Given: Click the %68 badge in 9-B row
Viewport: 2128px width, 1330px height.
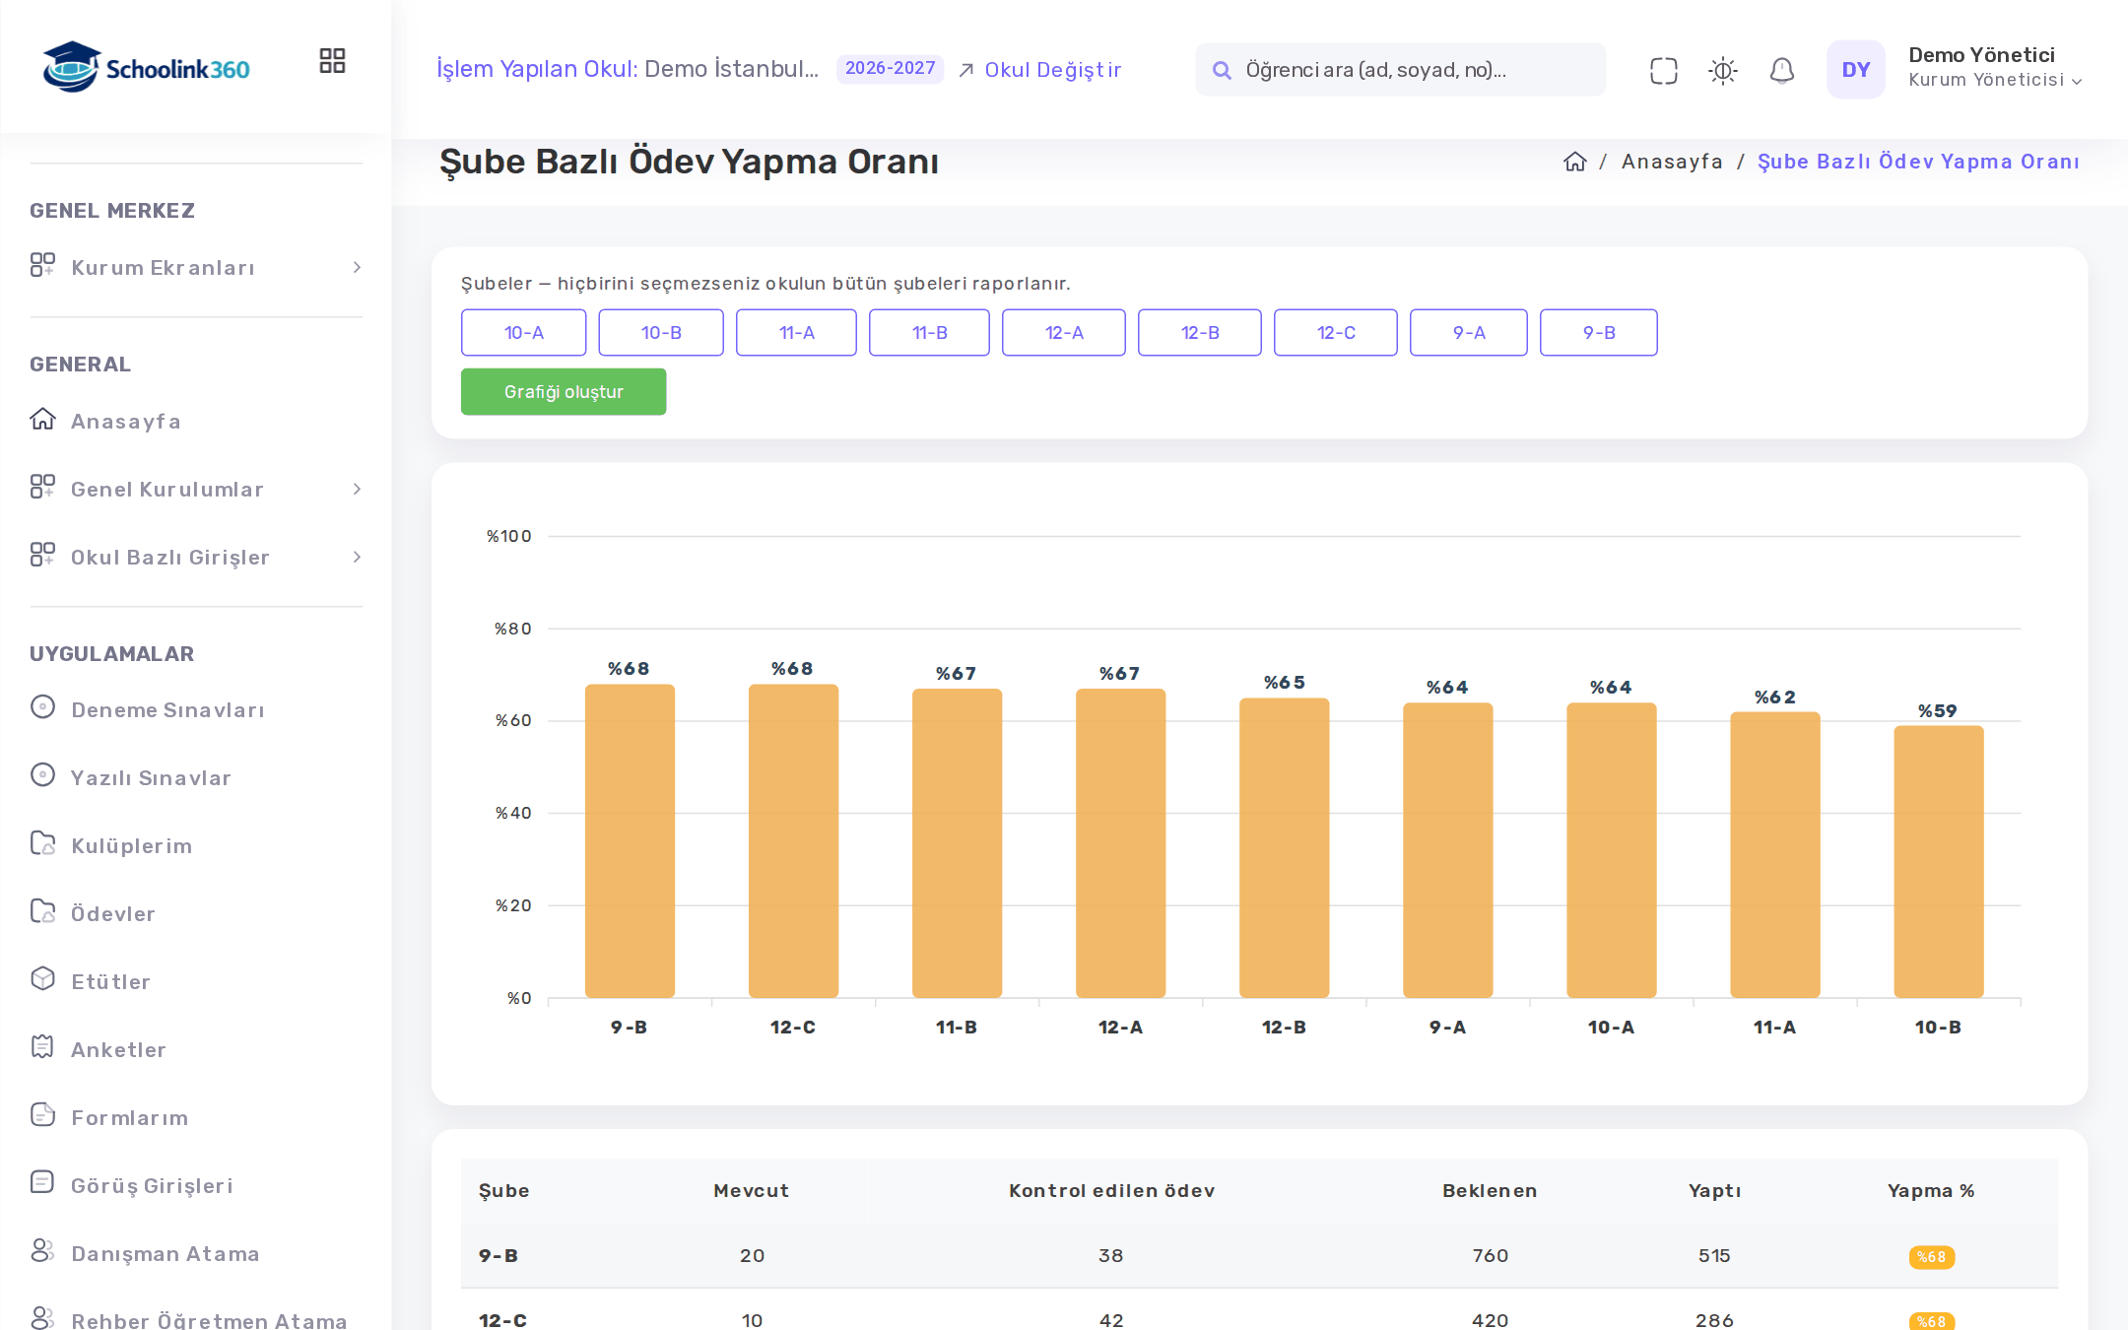Looking at the screenshot, I should click(1931, 1257).
